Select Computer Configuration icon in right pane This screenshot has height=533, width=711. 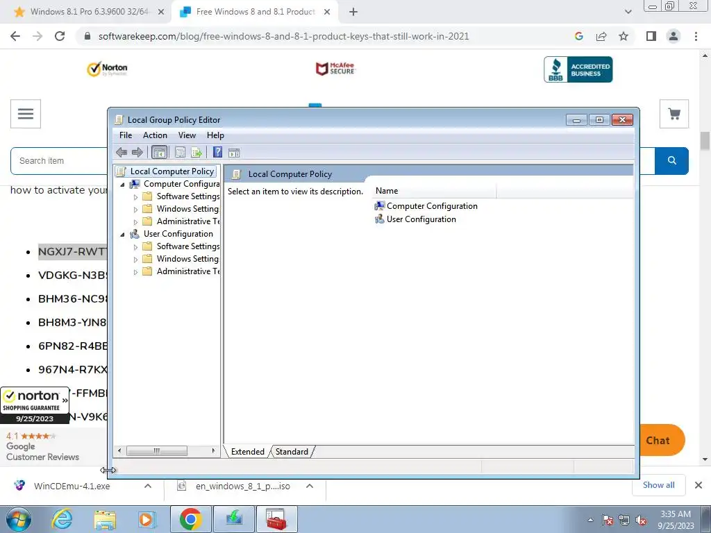379,205
